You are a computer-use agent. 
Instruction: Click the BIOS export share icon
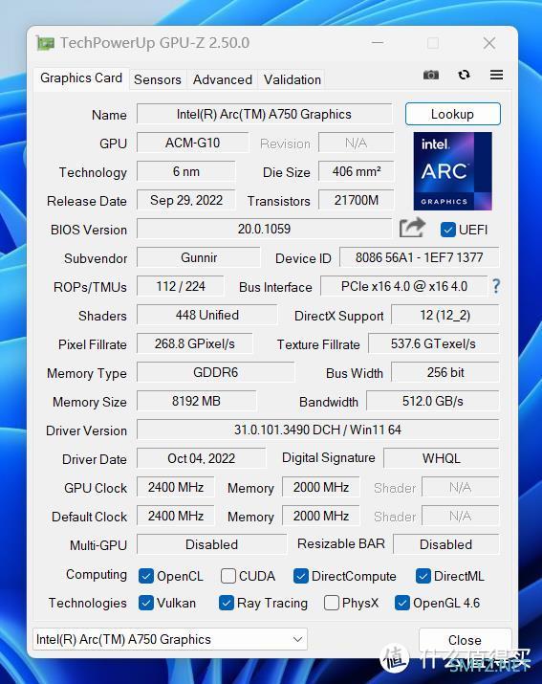[412, 228]
